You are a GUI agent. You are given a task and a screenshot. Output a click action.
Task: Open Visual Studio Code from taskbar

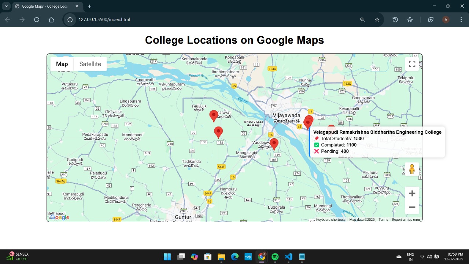click(x=289, y=257)
